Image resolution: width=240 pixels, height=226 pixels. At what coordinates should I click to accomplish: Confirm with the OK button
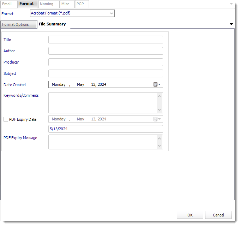click(x=190, y=215)
